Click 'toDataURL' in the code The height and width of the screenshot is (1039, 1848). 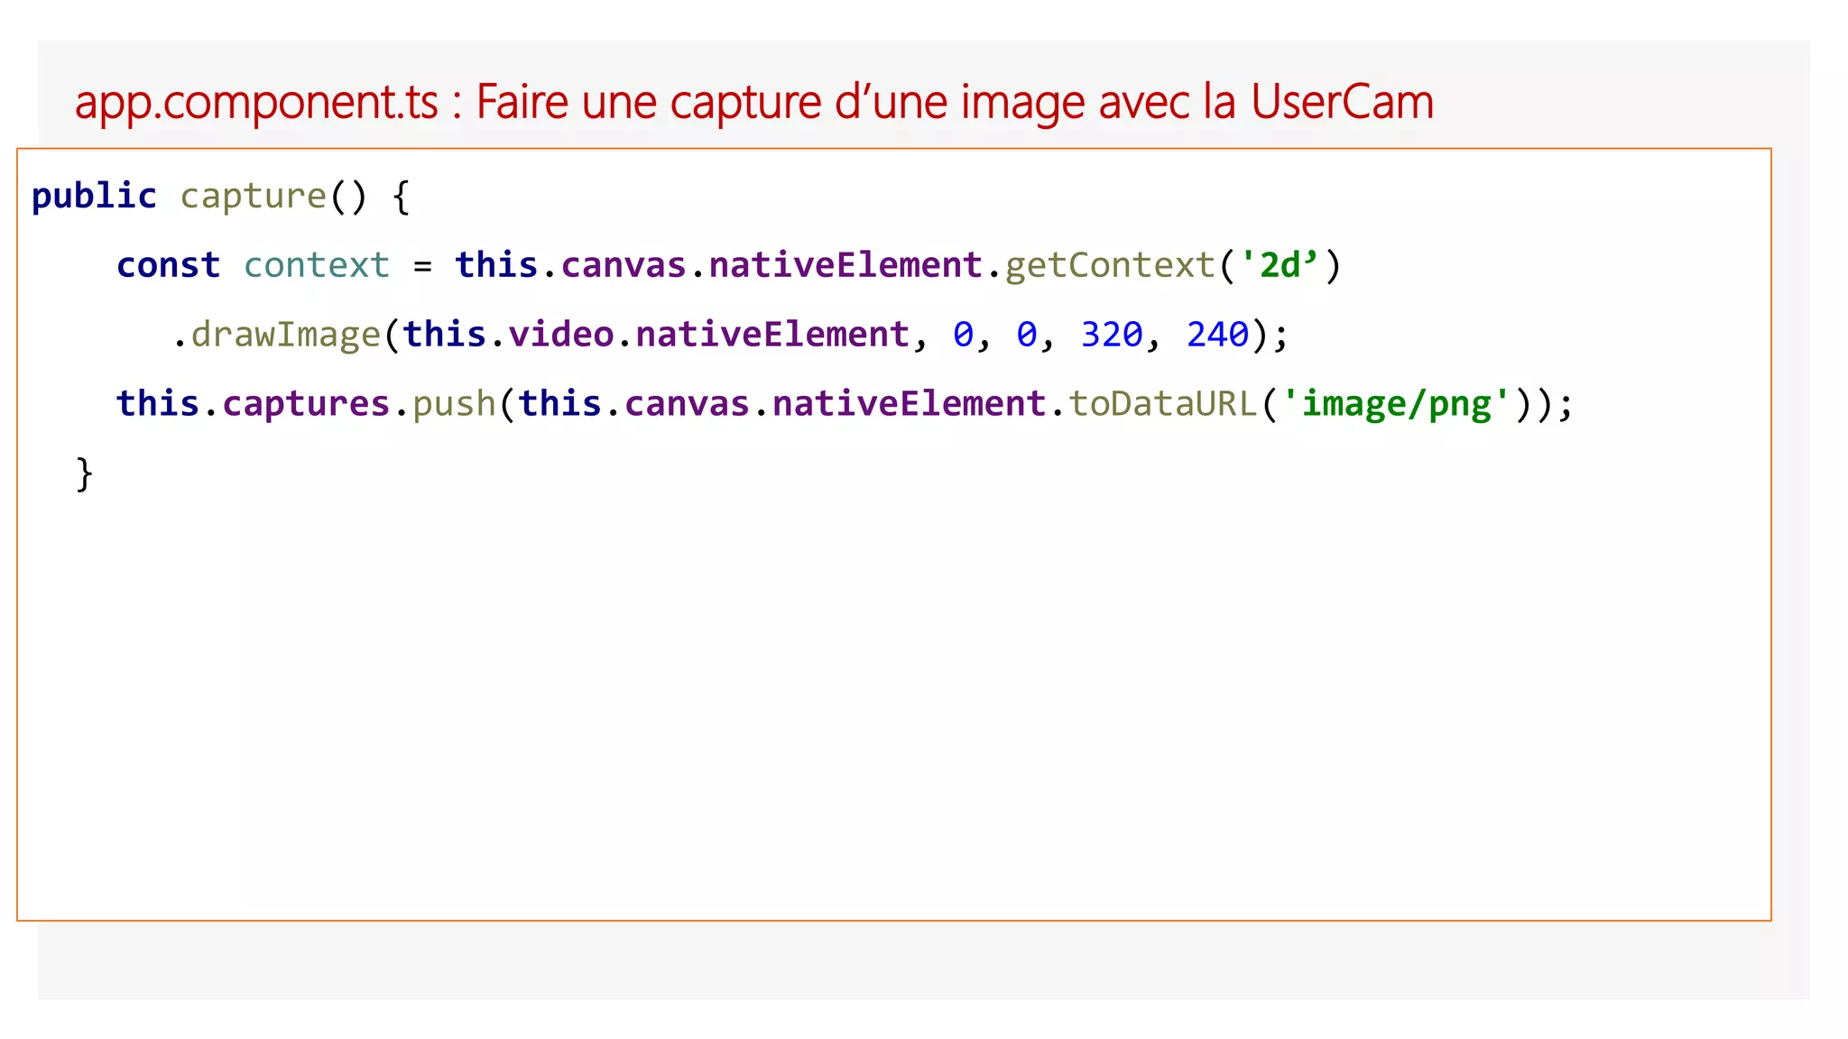pos(1163,403)
